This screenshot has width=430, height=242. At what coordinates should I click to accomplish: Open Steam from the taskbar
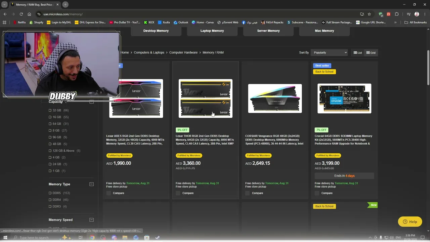(158, 238)
